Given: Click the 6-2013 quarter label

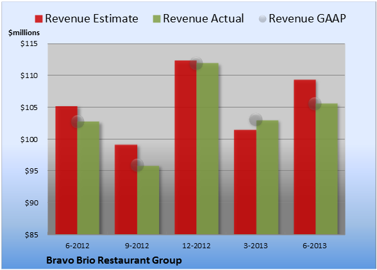Looking at the screenshot, I should [x=315, y=246].
